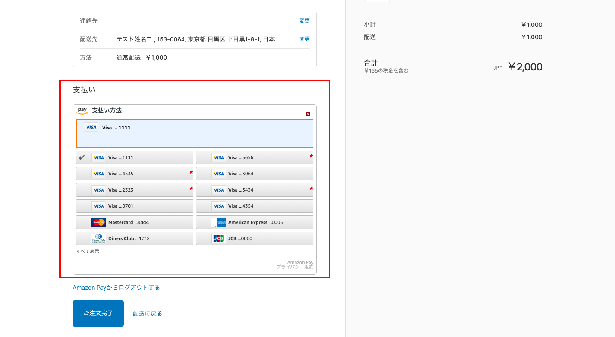
Task: Click the Visa logo for card ...0701
Action: pyautogui.click(x=99, y=206)
